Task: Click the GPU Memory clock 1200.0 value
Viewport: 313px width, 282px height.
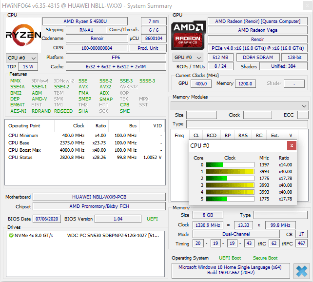Action: 245,84
